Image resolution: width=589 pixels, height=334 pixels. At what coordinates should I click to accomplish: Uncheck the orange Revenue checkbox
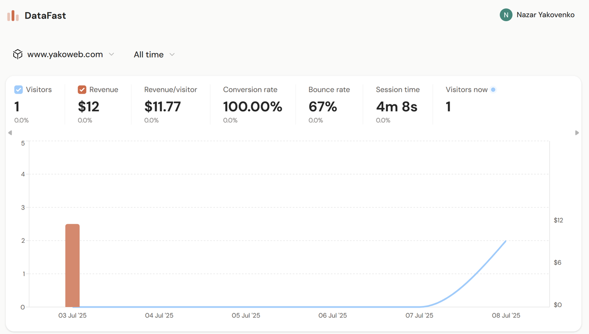coord(81,89)
